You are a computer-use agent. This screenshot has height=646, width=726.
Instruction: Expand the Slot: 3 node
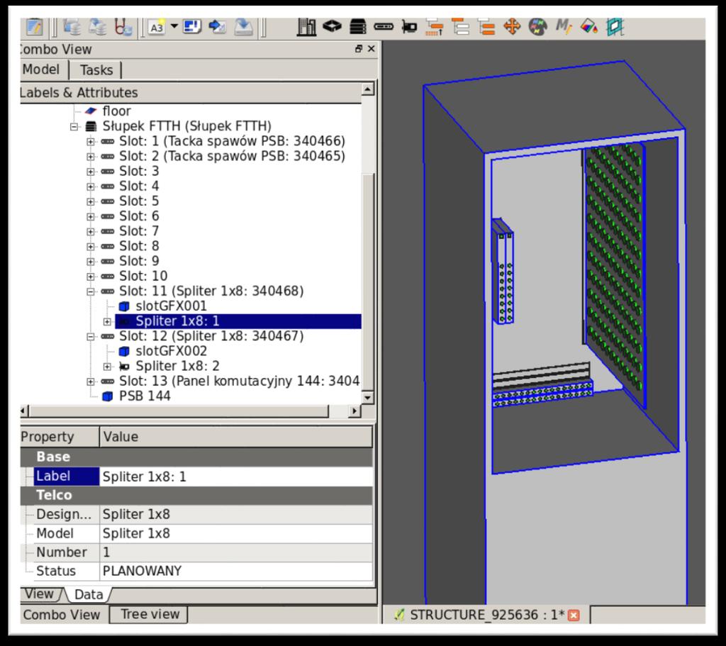click(91, 172)
